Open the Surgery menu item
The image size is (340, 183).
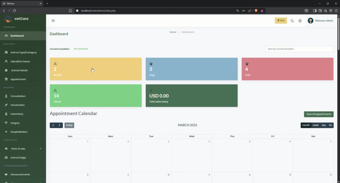tap(15, 123)
